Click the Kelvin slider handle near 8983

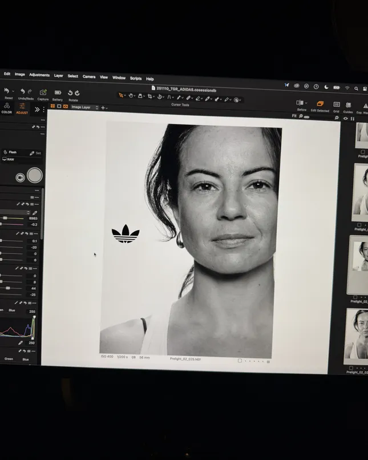point(5,218)
